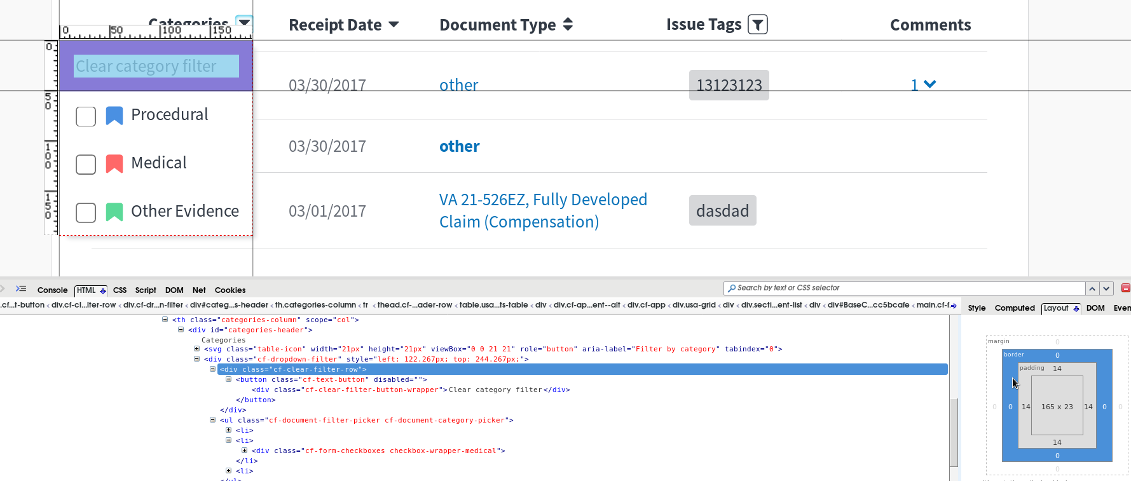Switch to the Style side panel tab

pos(977,308)
